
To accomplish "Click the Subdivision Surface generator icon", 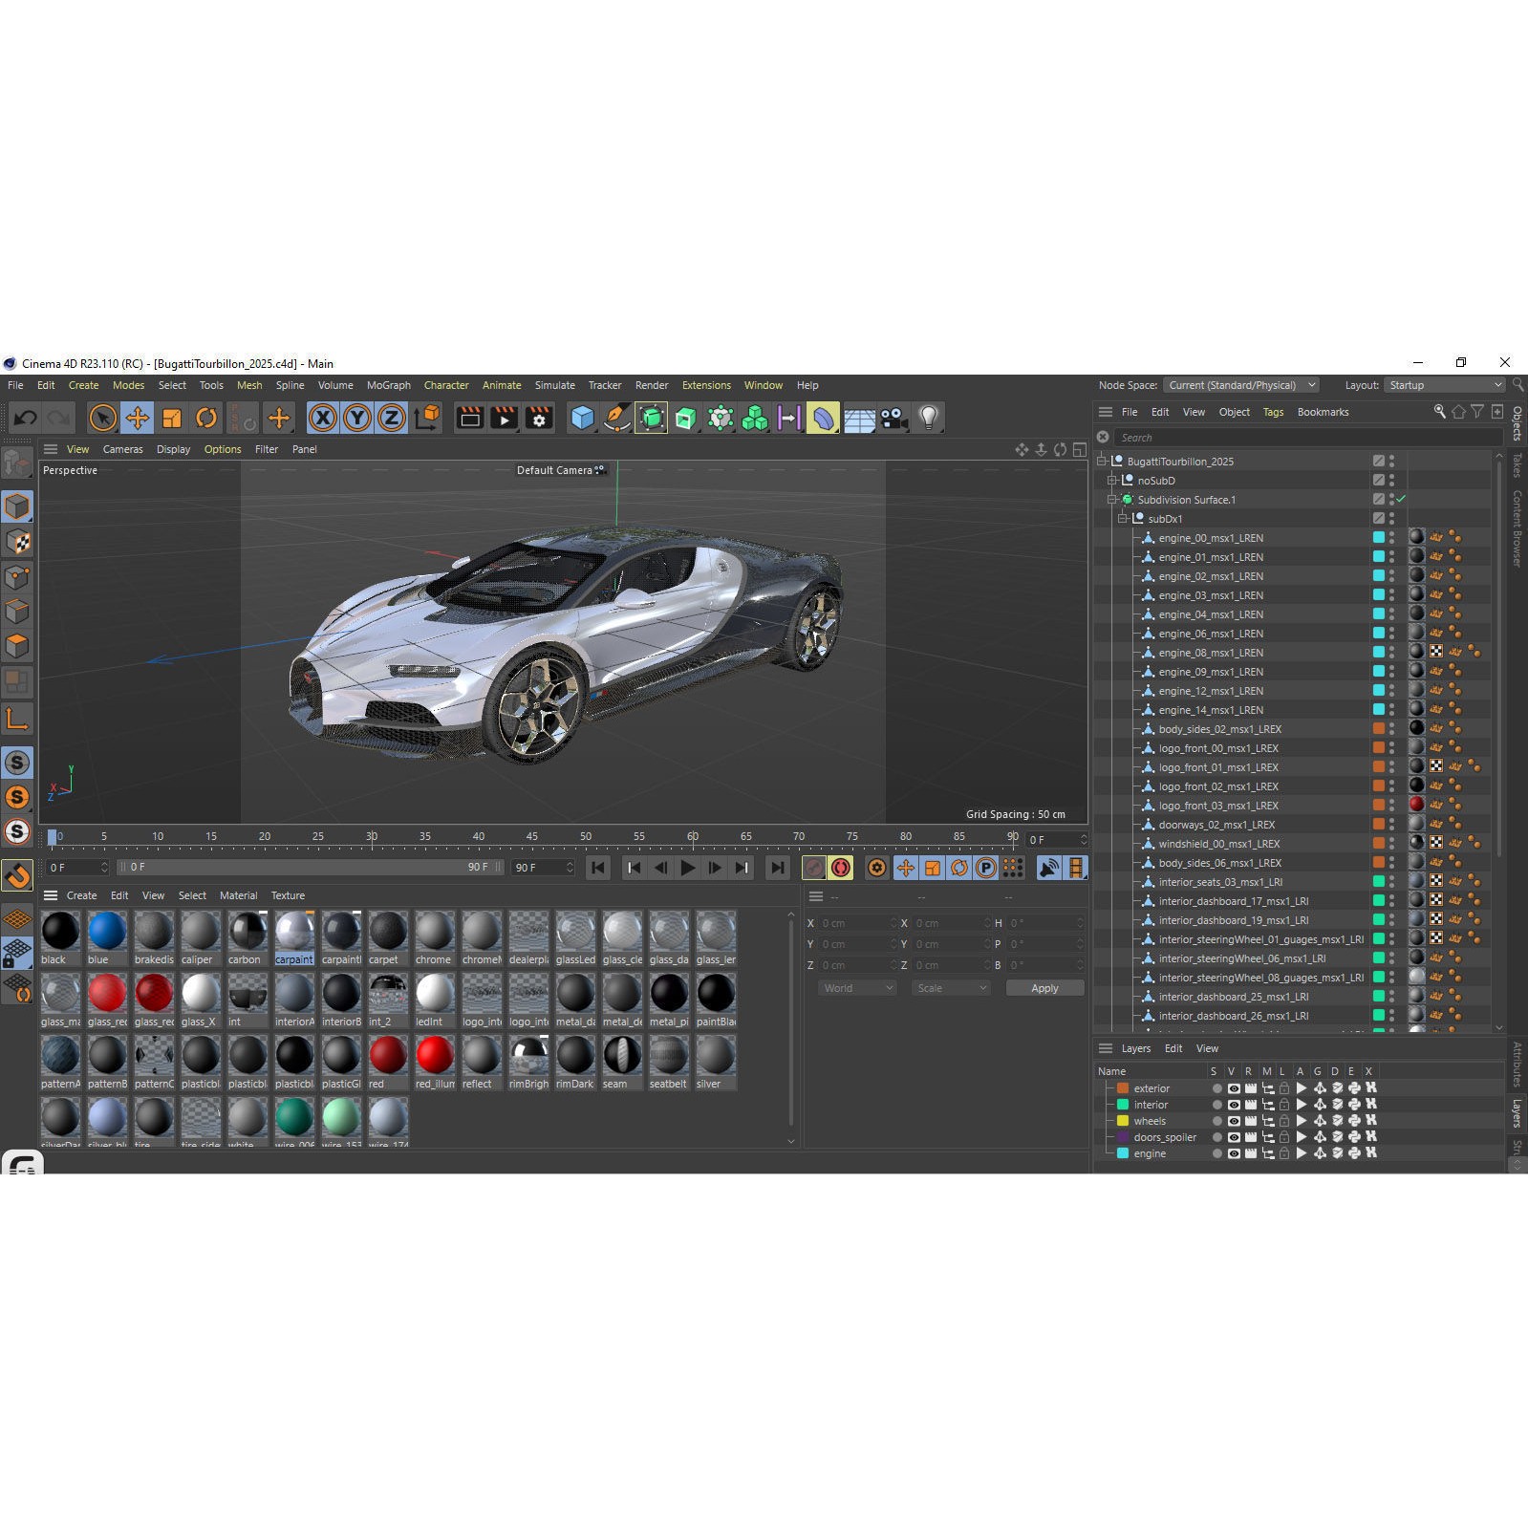I will coord(652,418).
